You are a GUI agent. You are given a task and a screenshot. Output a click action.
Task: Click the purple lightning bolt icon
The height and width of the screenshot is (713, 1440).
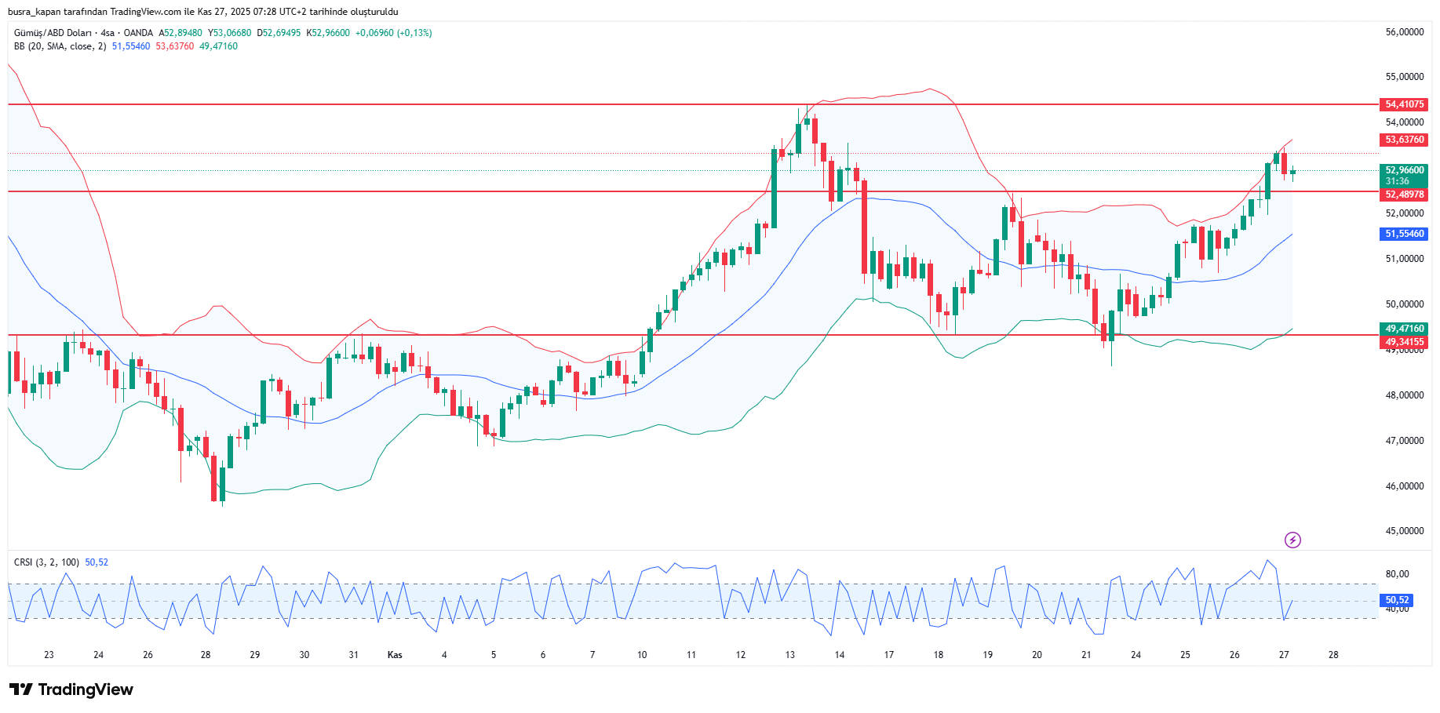point(1292,540)
